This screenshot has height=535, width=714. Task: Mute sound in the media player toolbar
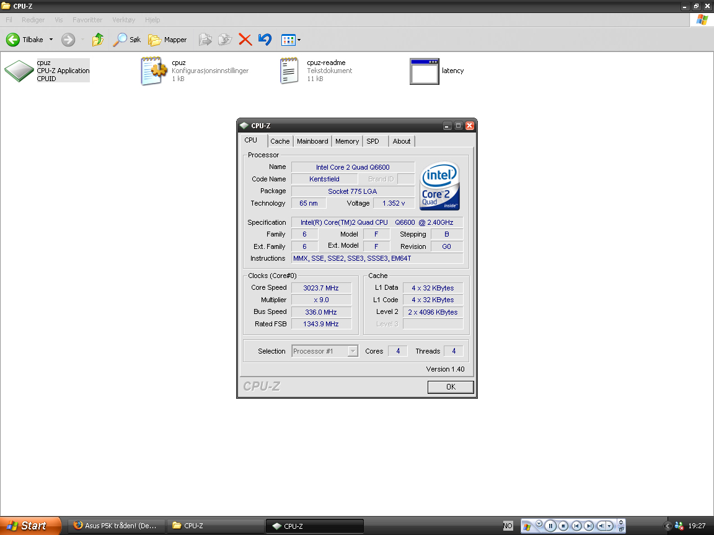click(601, 526)
